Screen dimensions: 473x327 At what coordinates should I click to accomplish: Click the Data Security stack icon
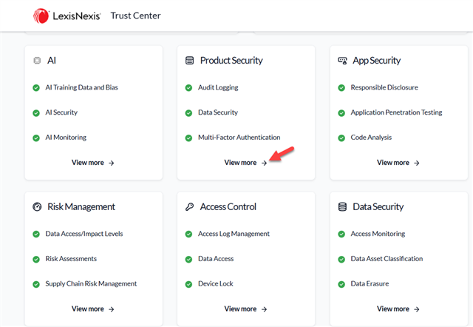click(x=342, y=207)
